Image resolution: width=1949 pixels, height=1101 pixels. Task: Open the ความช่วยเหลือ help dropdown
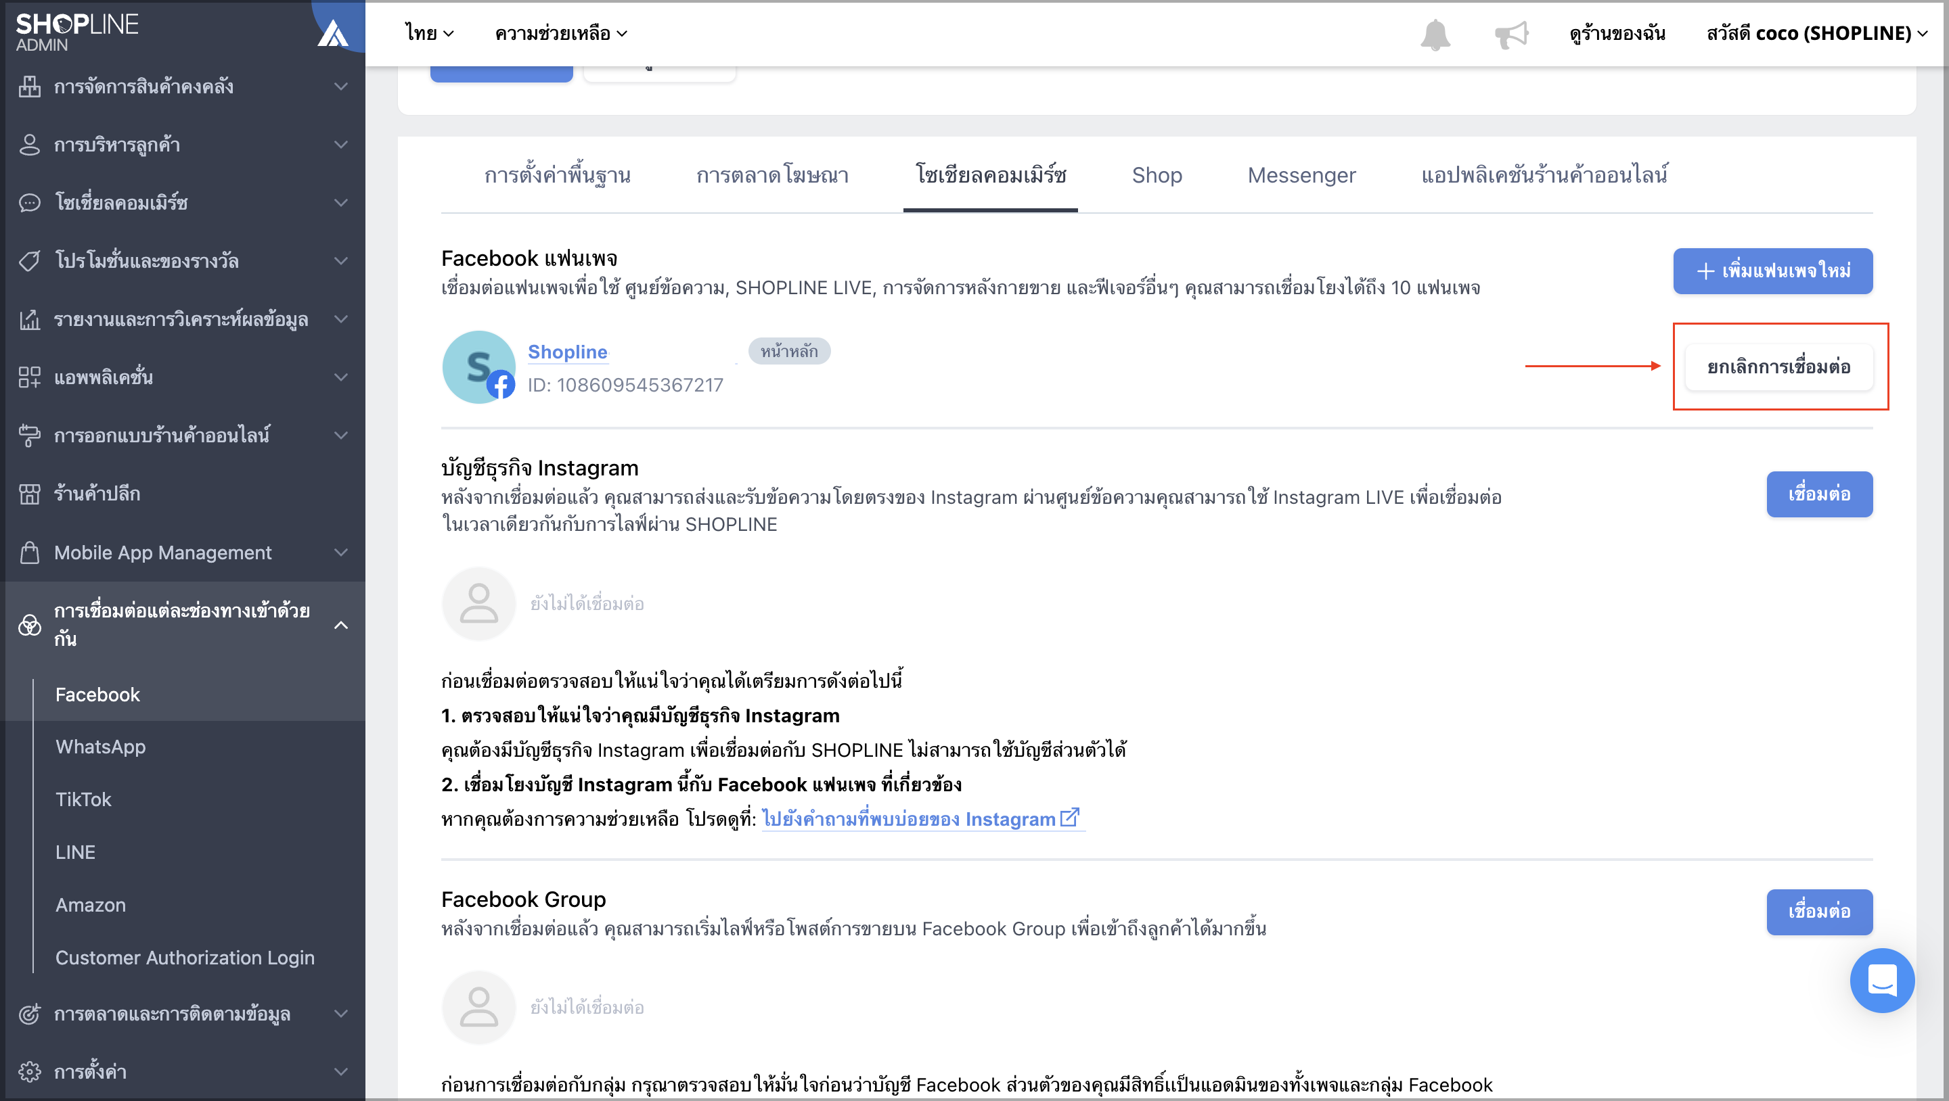[x=562, y=33]
